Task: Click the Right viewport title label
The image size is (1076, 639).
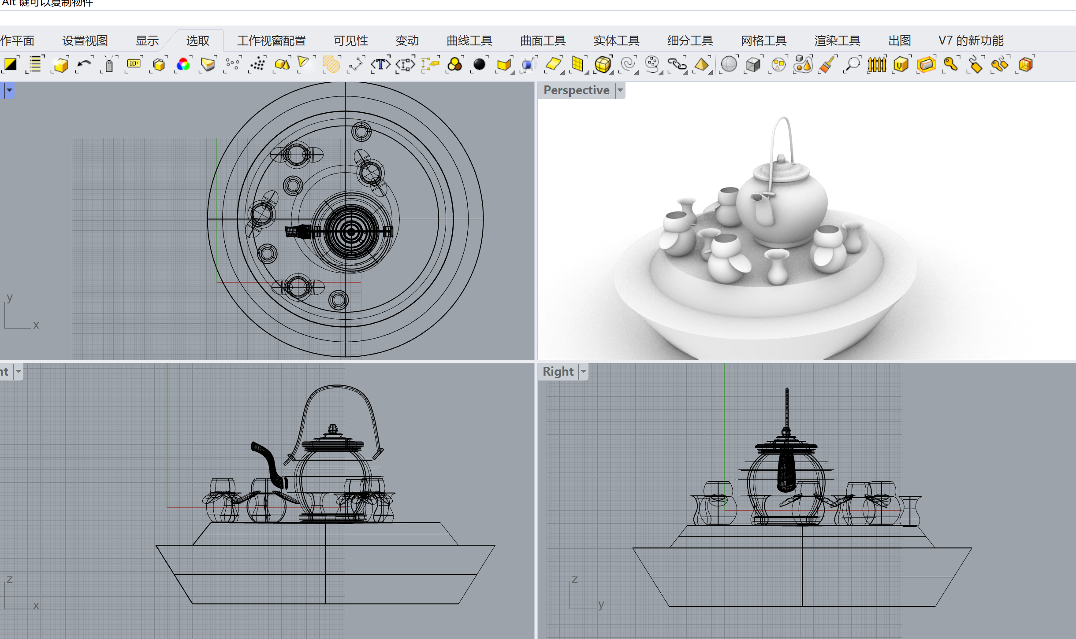Action: (558, 372)
